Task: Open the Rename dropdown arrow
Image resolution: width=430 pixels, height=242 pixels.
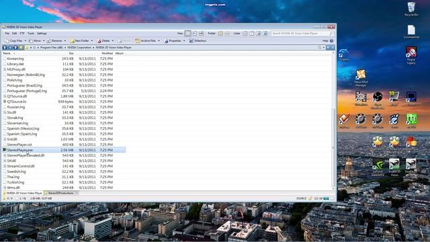Action: tap(65, 40)
